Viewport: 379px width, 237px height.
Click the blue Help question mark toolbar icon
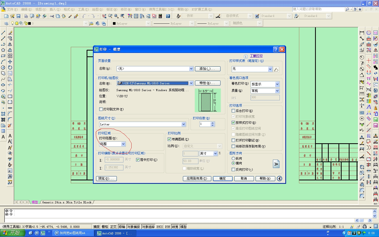168,16
